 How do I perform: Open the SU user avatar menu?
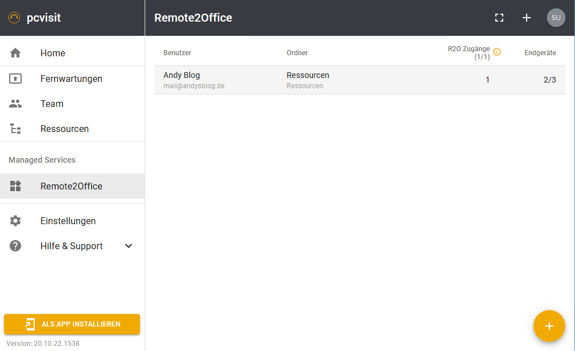click(x=556, y=18)
